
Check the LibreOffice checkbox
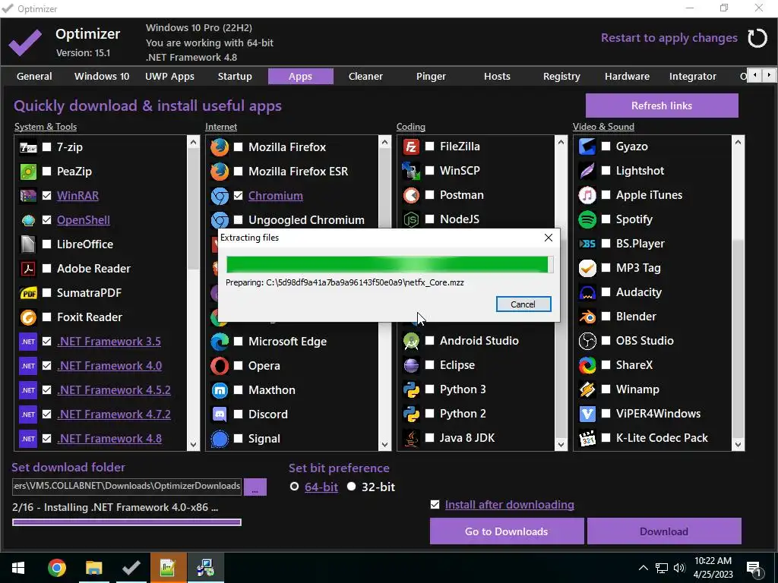coord(46,244)
